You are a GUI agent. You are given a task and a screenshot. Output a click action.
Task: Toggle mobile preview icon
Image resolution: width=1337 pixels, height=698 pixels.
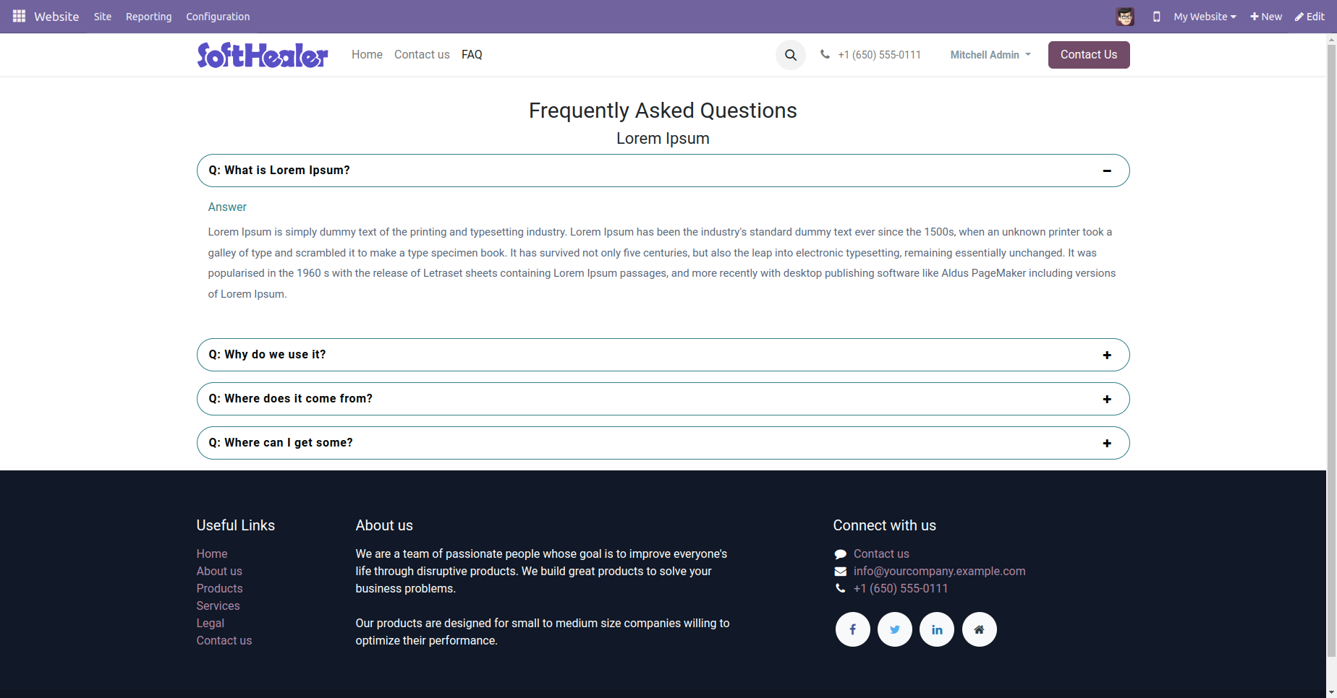pos(1156,17)
